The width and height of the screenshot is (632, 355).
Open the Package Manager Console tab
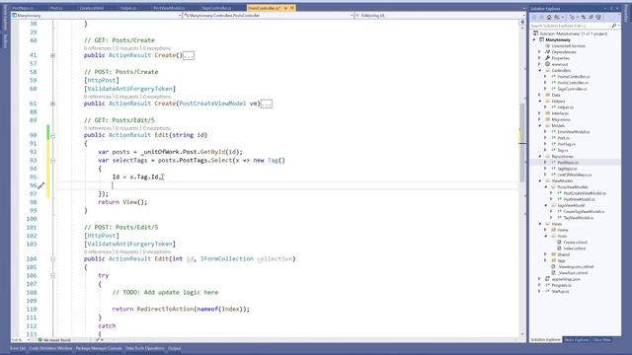point(99,348)
